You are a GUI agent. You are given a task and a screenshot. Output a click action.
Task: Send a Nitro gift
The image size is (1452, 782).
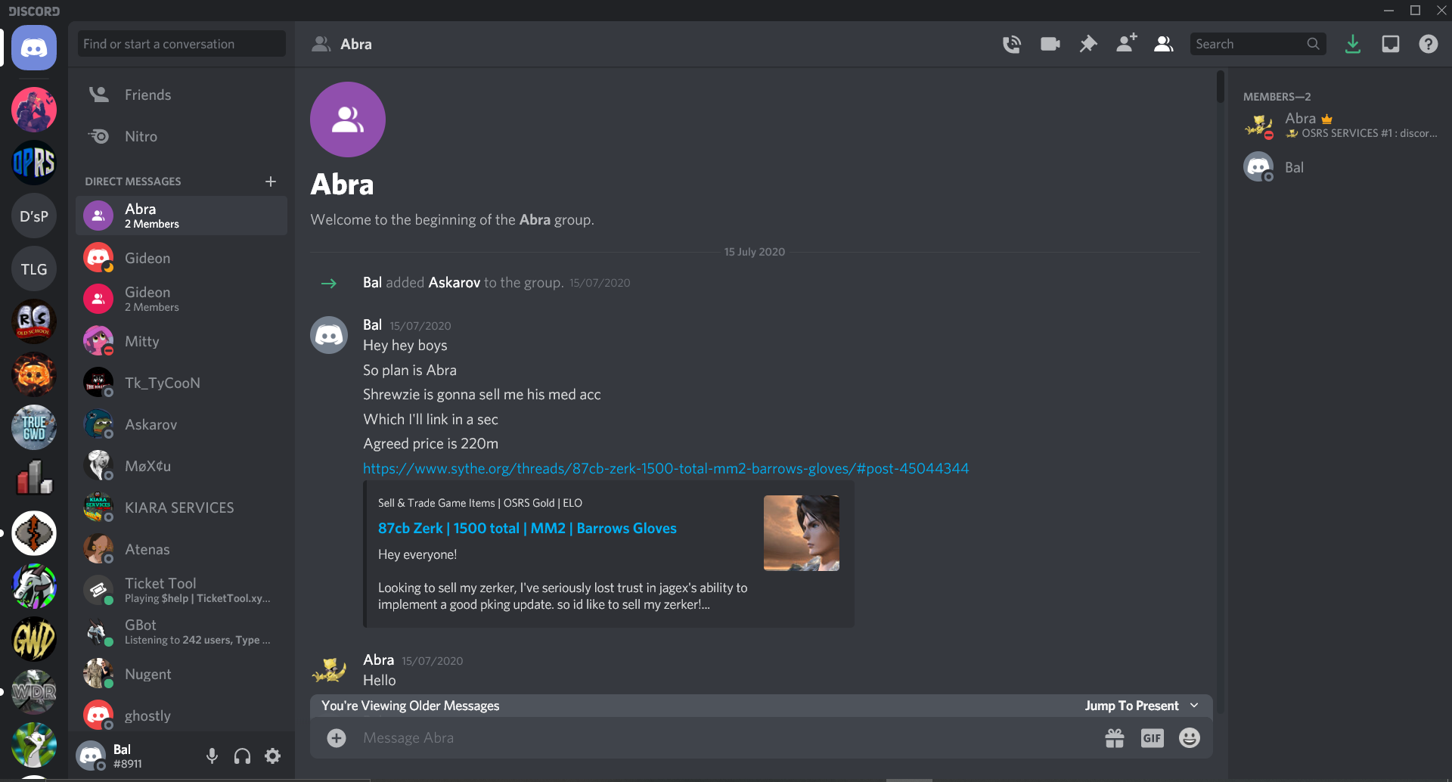(x=1115, y=738)
